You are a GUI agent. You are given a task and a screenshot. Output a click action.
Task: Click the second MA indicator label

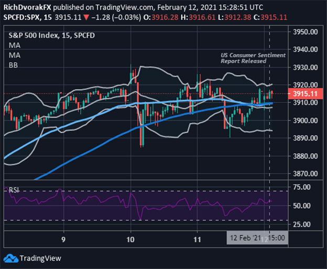coord(15,55)
